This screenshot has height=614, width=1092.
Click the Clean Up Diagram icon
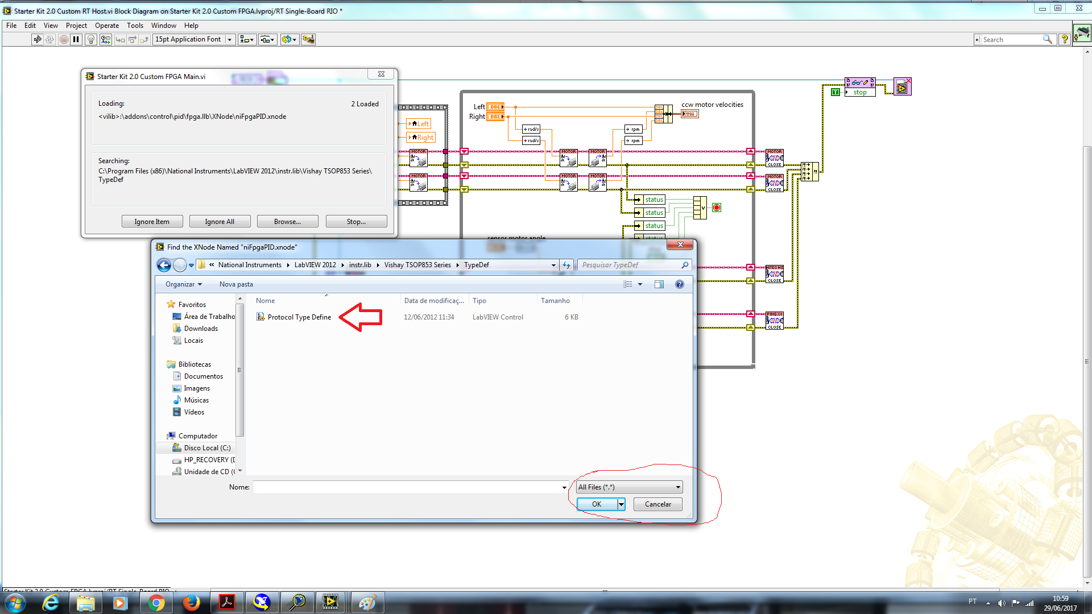(308, 39)
